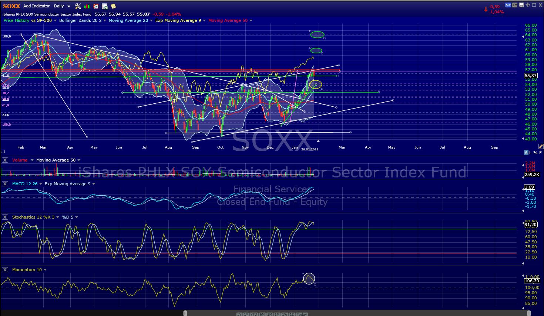Expand the Bollinger Bands 20 2 dropdown arrow
The width and height of the screenshot is (544, 316).
pos(105,21)
